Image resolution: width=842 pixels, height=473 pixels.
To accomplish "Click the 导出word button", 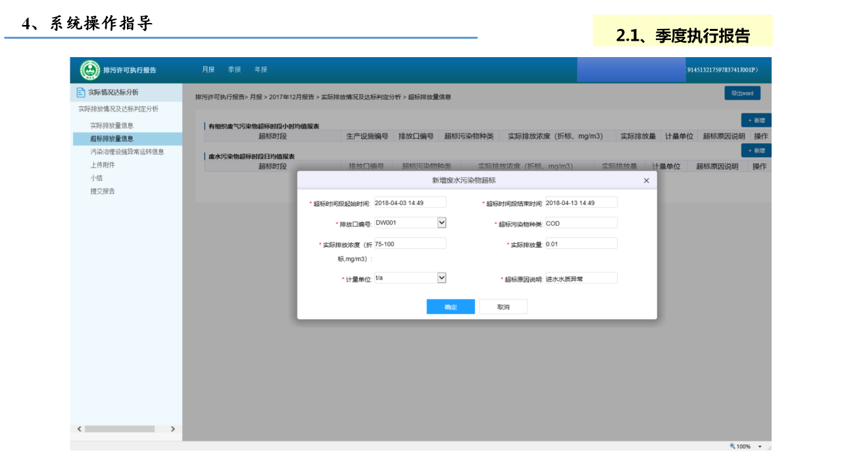I will [x=742, y=93].
